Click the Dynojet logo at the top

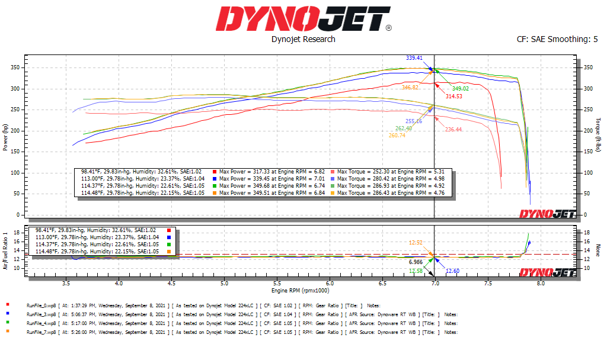303,19
